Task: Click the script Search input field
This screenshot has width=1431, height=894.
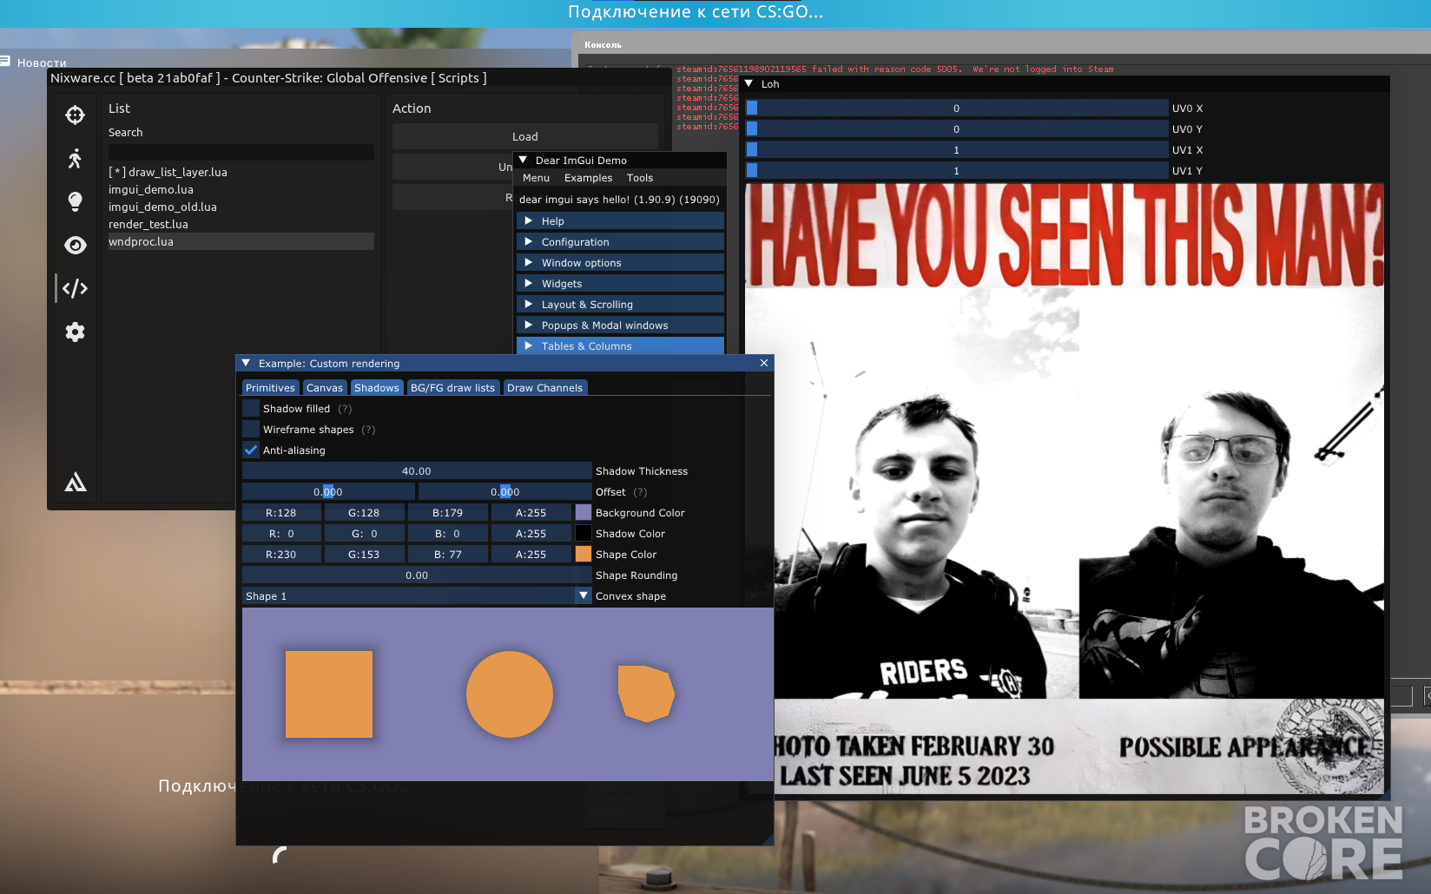Action: point(241,152)
